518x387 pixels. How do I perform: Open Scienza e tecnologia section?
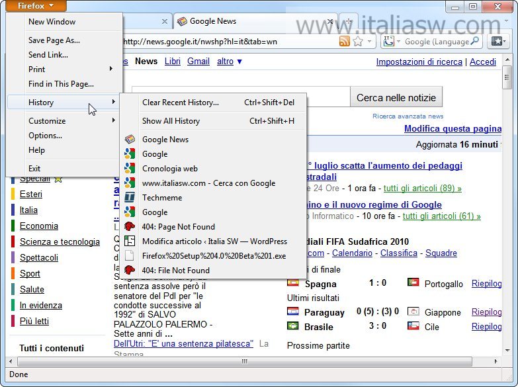coord(60,241)
